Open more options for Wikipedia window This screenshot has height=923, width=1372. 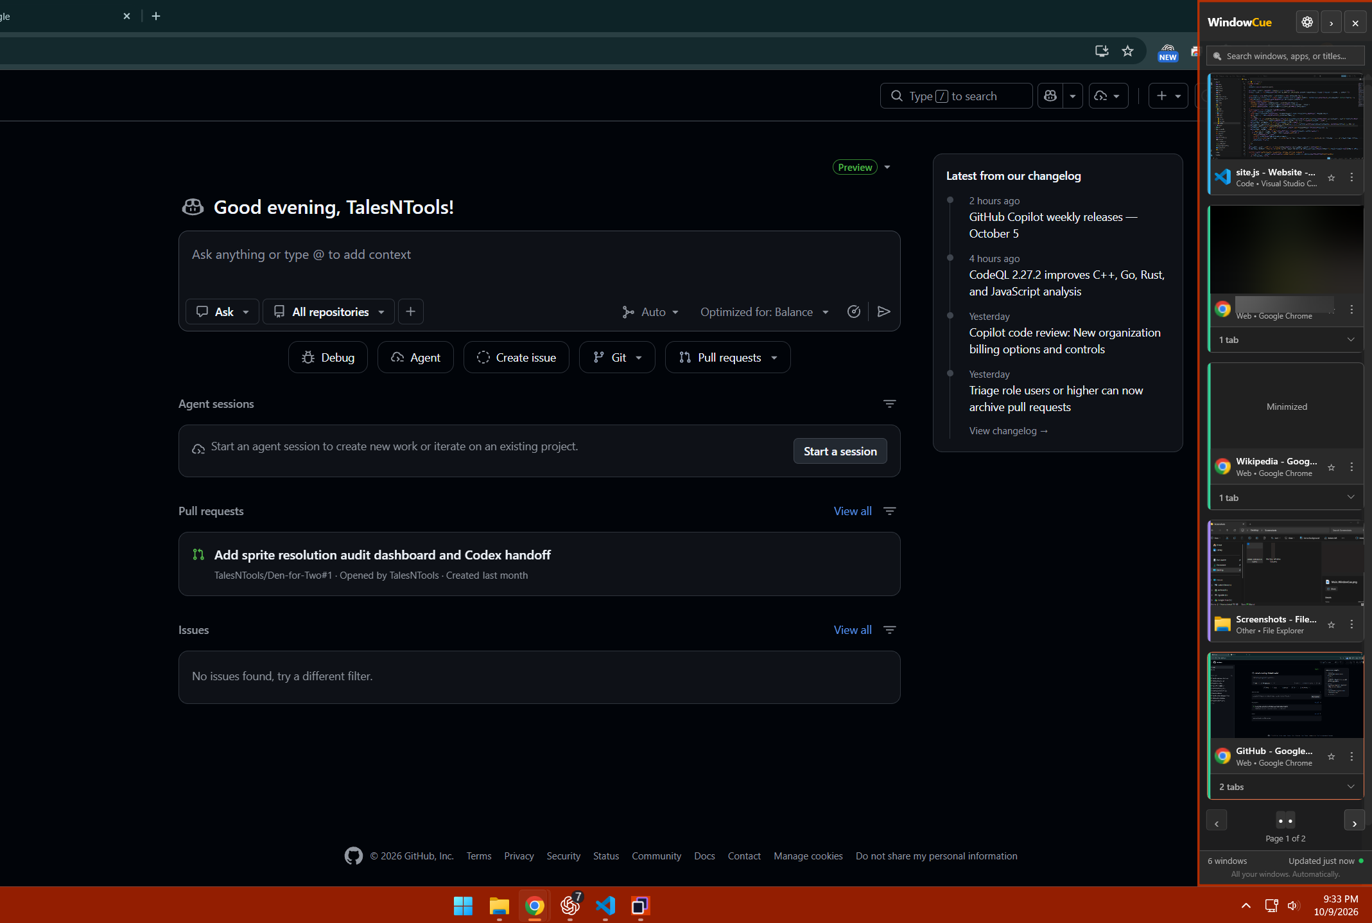click(x=1351, y=468)
